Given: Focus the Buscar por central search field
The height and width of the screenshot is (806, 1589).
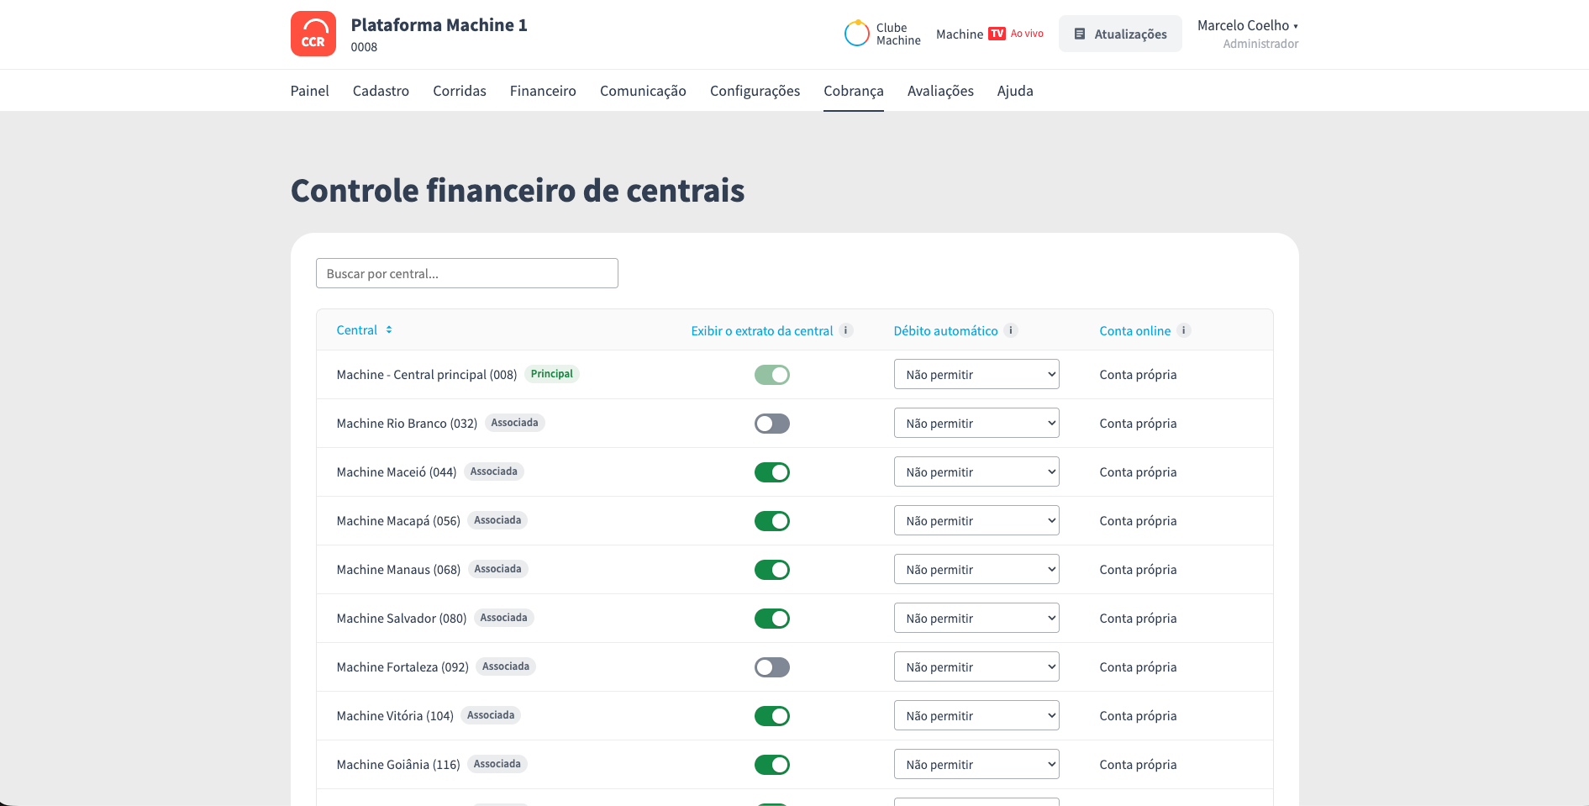Looking at the screenshot, I should pos(467,273).
